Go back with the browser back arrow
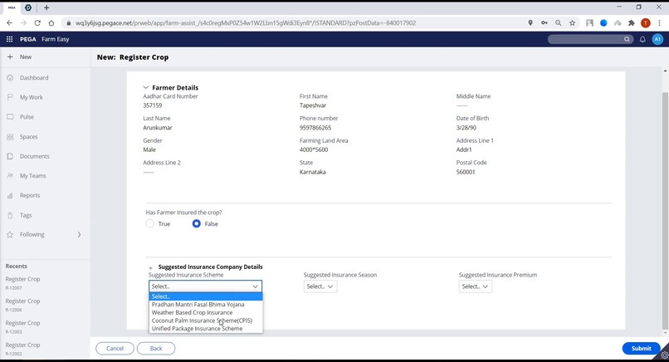Screen dimensions: 669x362 pos(9,23)
